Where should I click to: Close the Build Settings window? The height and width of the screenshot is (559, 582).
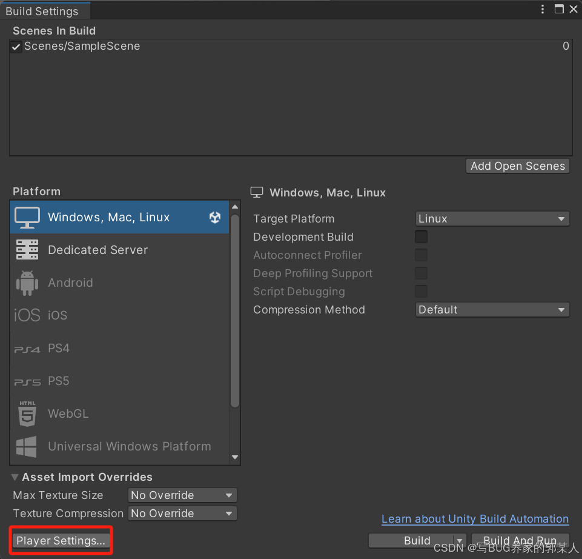574,9
